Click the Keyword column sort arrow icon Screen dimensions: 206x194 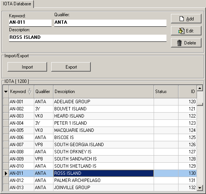(x=30, y=92)
